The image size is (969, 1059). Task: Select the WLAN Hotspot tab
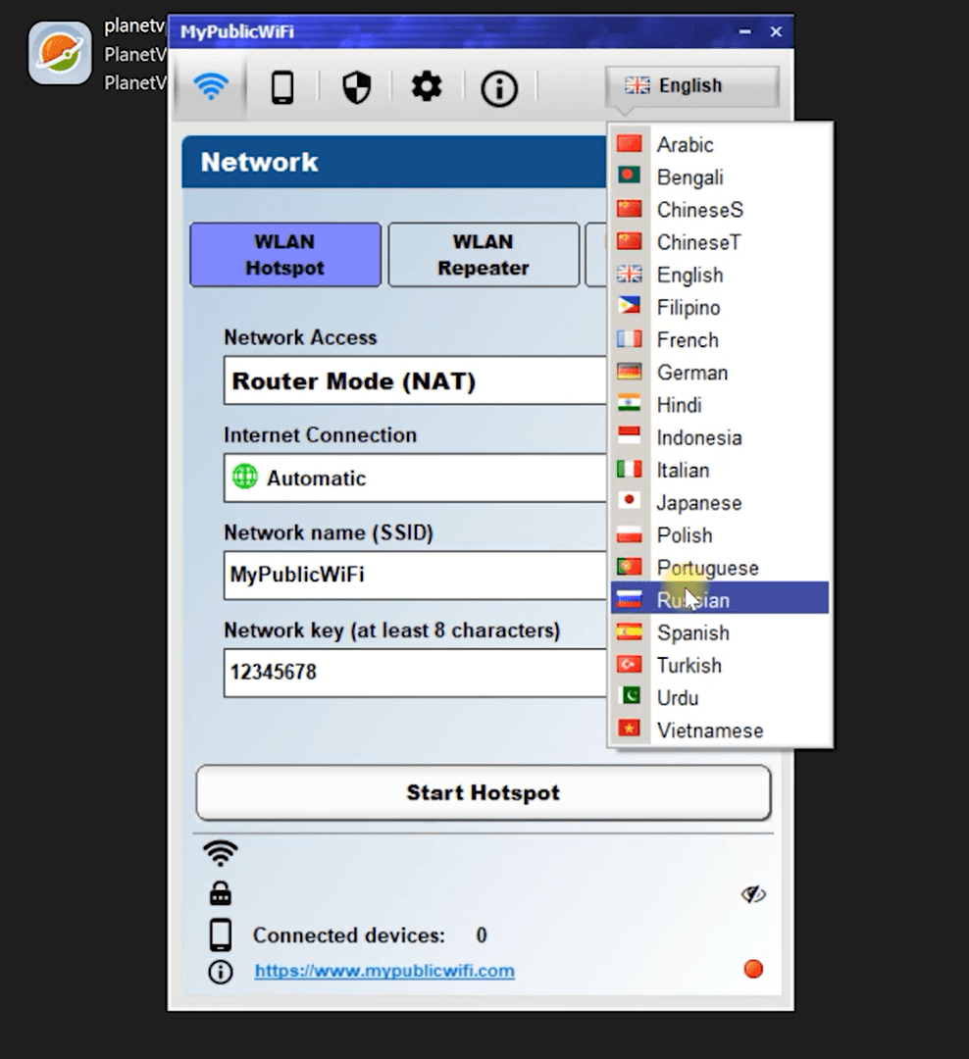284,255
